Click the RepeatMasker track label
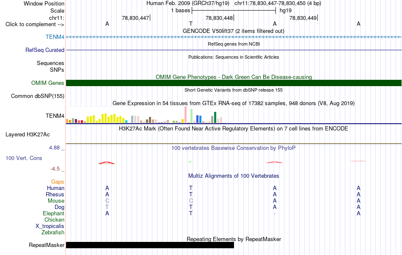The height and width of the screenshot is (255, 402). (47, 245)
